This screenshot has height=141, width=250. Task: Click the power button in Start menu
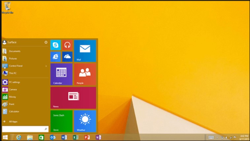tap(46, 42)
